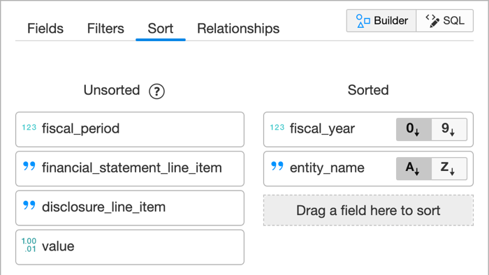Click the numeric type icon of fiscal_period
The width and height of the screenshot is (489, 275).
29,127
